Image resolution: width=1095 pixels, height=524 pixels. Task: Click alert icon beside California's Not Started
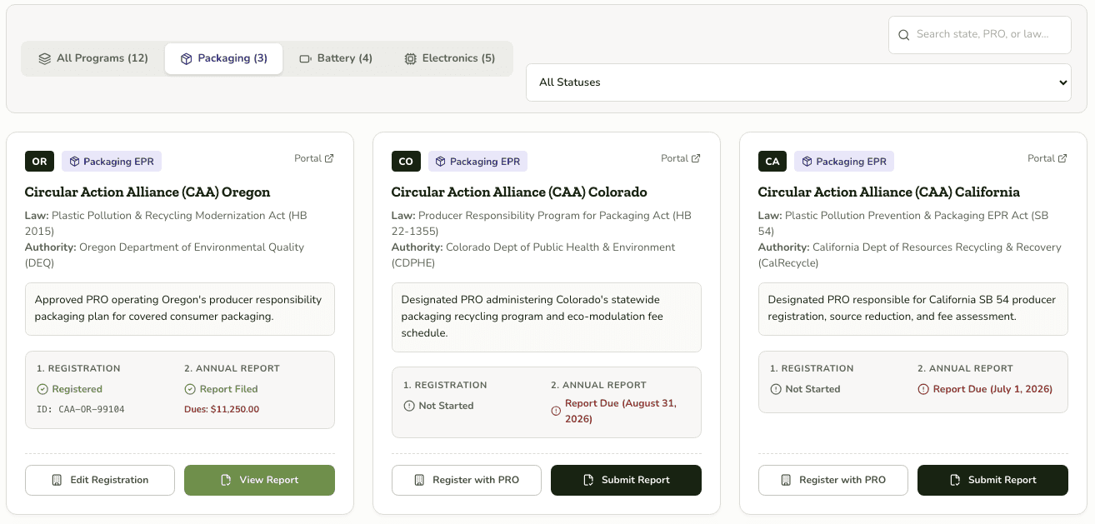[776, 389]
